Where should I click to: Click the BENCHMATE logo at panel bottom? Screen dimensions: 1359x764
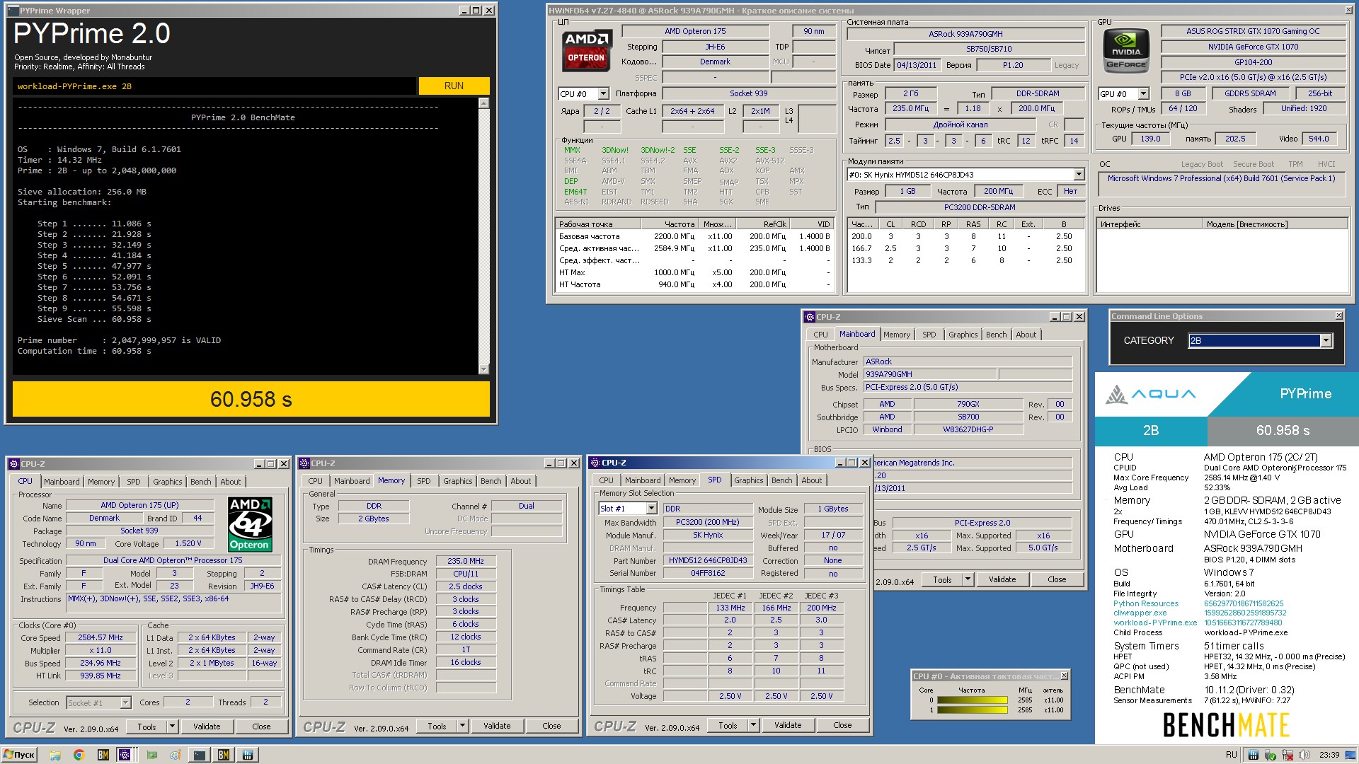1226,725
